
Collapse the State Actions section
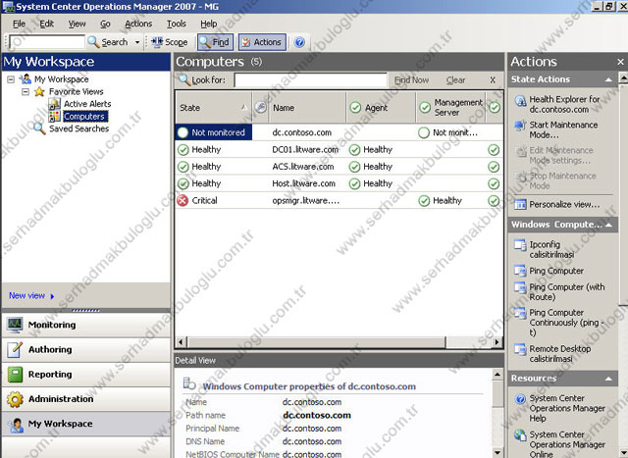coord(608,79)
